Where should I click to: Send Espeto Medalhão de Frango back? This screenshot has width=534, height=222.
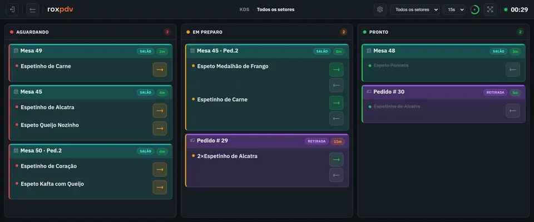336,85
